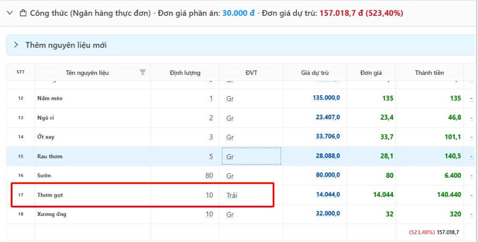Click Đơn giá 33,7 for Ớt xay
This screenshot has height=242, width=478.
pyautogui.click(x=387, y=137)
